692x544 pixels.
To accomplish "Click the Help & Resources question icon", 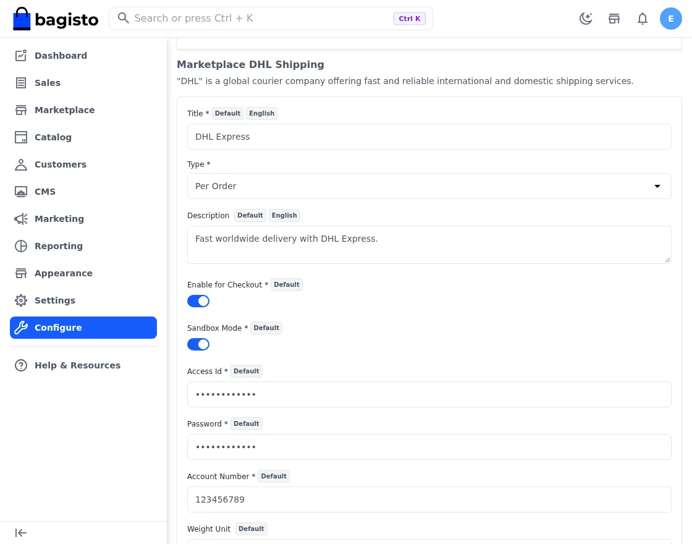I will [21, 365].
